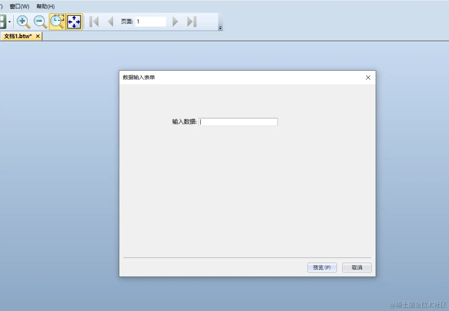Jump to the last page
The width and height of the screenshot is (449, 311).
point(192,22)
